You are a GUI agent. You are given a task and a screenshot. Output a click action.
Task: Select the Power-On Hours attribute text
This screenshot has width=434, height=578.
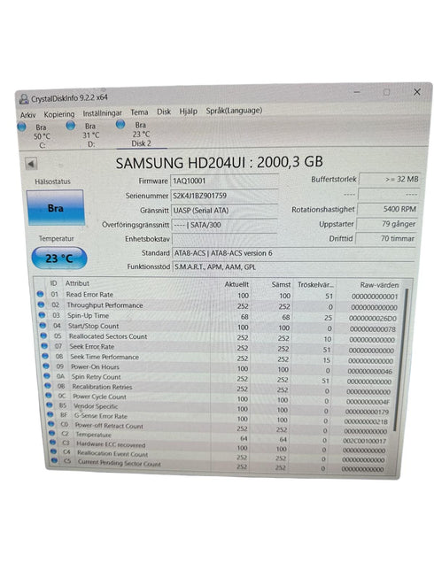95,366
